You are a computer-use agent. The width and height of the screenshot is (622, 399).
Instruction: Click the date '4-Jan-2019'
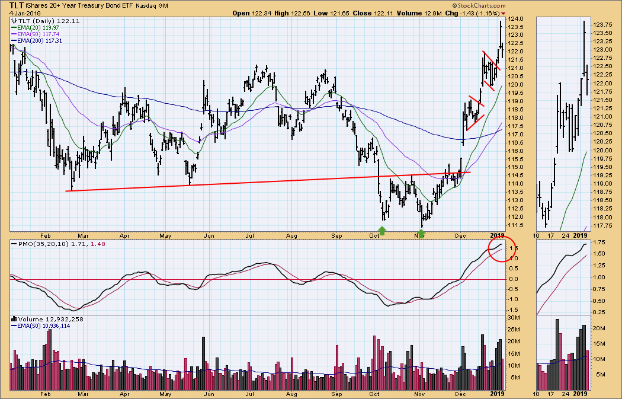(x=25, y=13)
